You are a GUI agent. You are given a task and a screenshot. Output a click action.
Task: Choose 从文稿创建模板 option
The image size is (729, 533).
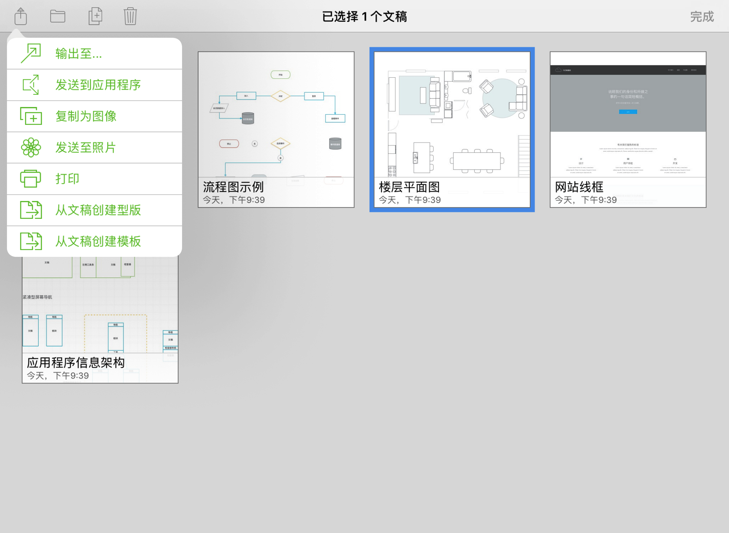tap(98, 242)
